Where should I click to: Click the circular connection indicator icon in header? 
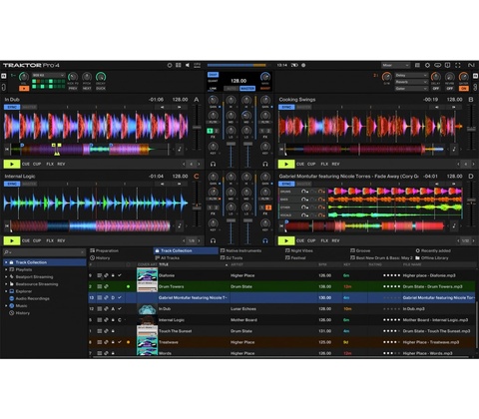point(170,65)
